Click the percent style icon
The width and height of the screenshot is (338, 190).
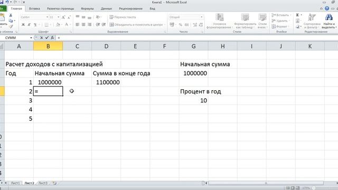[x=181, y=25]
